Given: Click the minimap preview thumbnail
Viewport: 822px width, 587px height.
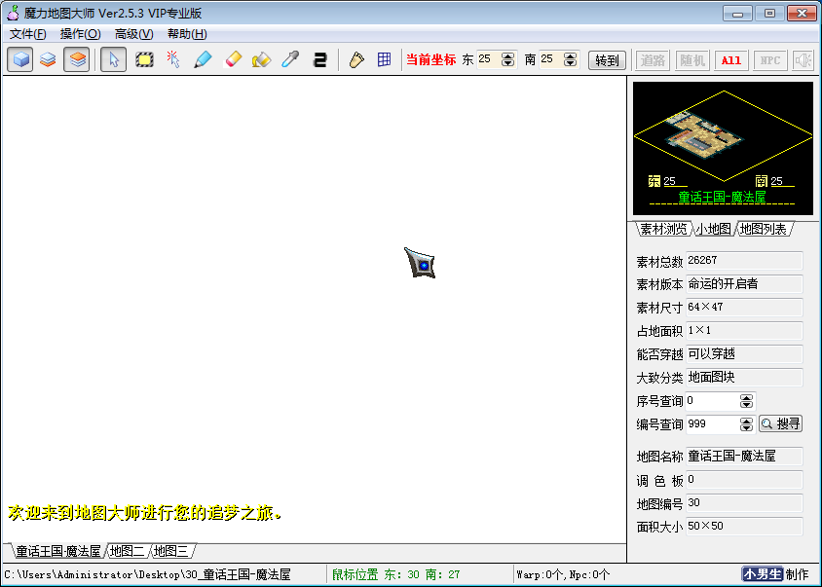Looking at the screenshot, I should point(723,134).
